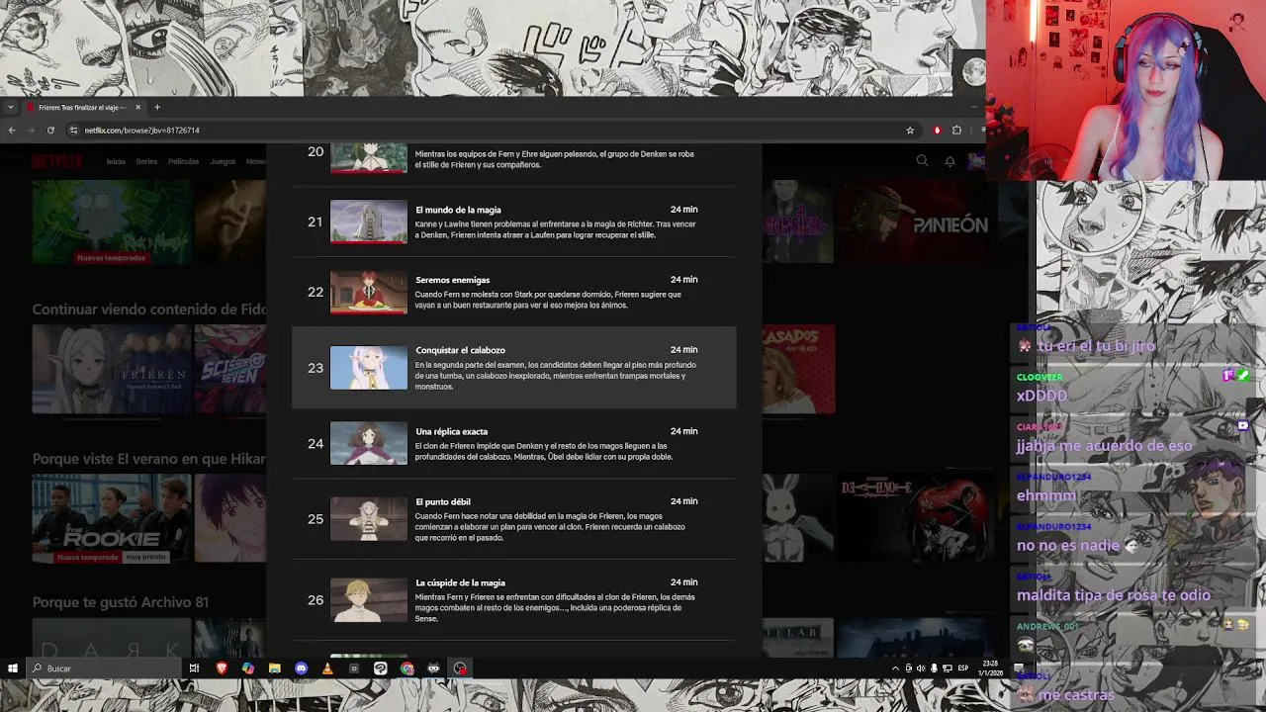This screenshot has height=712, width=1266.
Task: Click the Netflix logo
Action: pyautogui.click(x=57, y=161)
